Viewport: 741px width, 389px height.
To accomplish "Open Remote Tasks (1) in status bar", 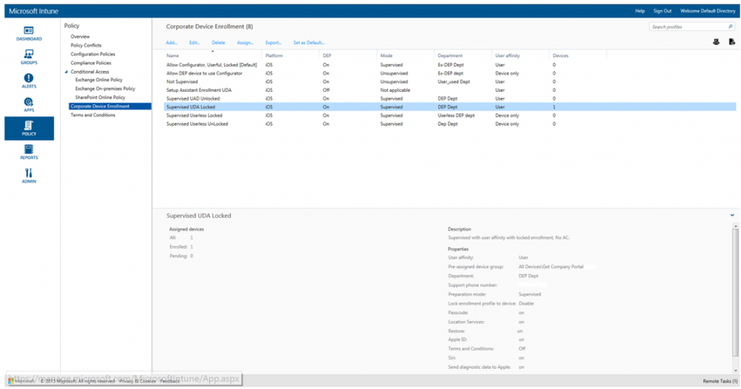I will (x=719, y=381).
